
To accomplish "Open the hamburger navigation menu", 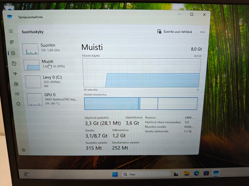I will 11,31.
